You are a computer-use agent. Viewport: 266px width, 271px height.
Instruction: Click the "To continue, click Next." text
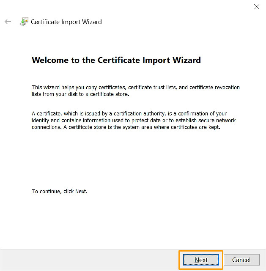pyautogui.click(x=60, y=192)
